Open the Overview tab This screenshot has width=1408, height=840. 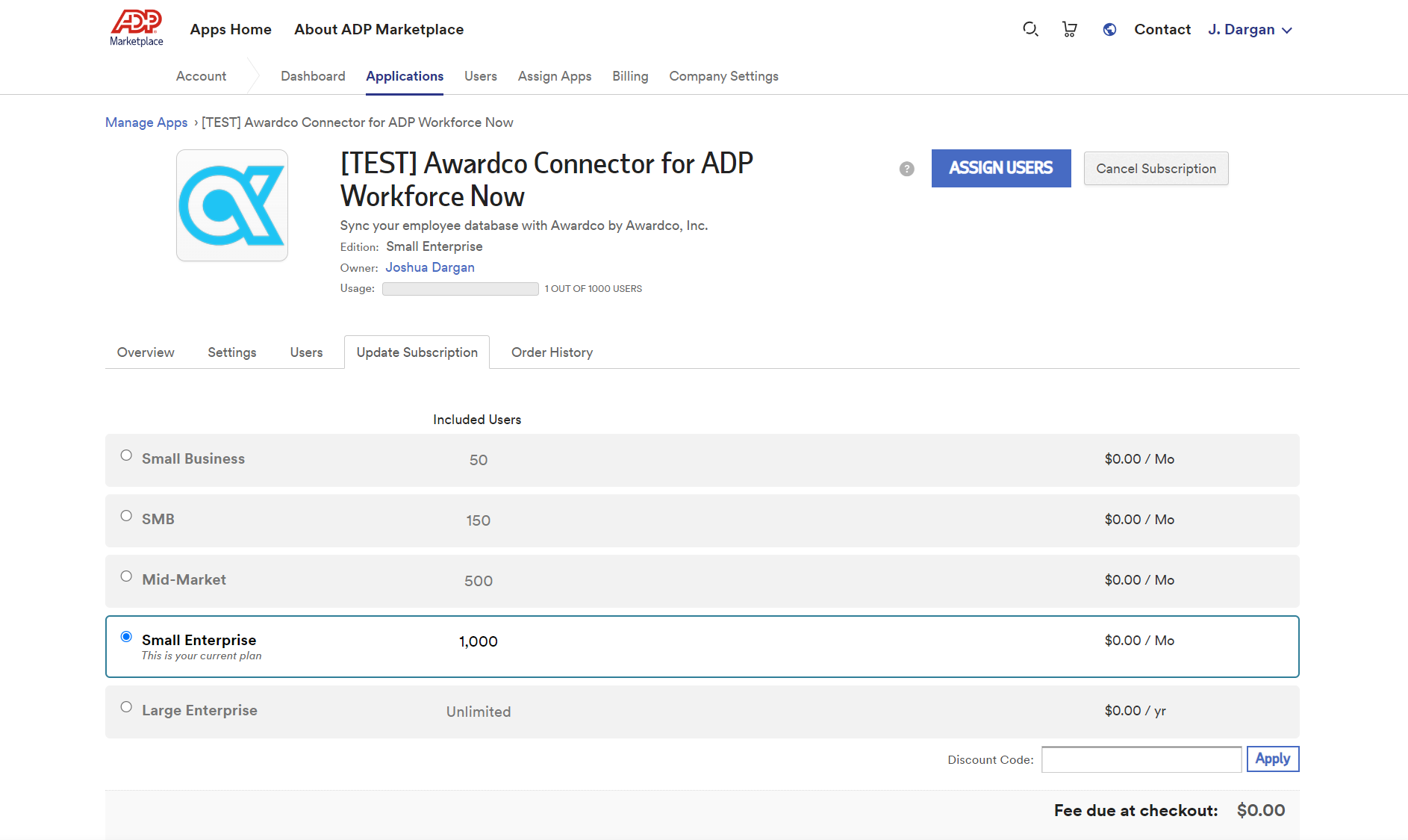tap(145, 352)
